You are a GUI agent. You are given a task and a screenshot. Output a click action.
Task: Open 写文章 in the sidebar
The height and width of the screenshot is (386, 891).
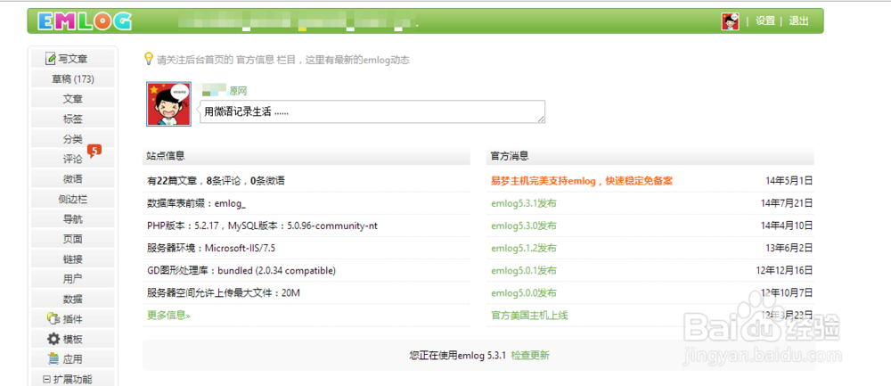(73, 59)
